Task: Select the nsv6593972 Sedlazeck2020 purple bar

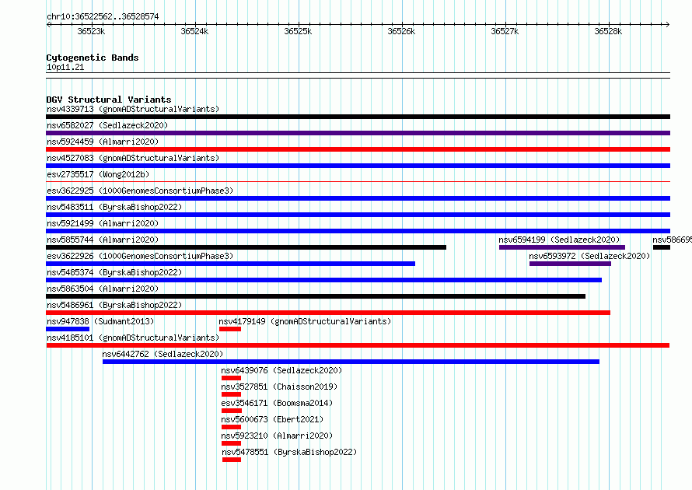Action: (x=570, y=264)
